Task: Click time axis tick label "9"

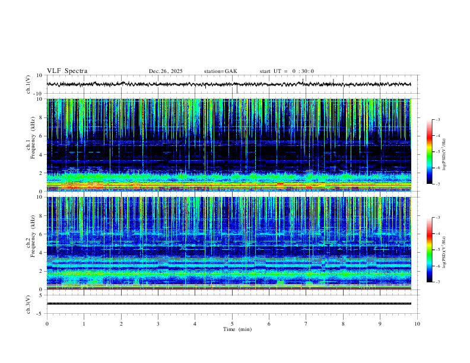Action: tap(380, 324)
